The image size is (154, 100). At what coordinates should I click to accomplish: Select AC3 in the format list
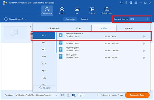coord(44,49)
